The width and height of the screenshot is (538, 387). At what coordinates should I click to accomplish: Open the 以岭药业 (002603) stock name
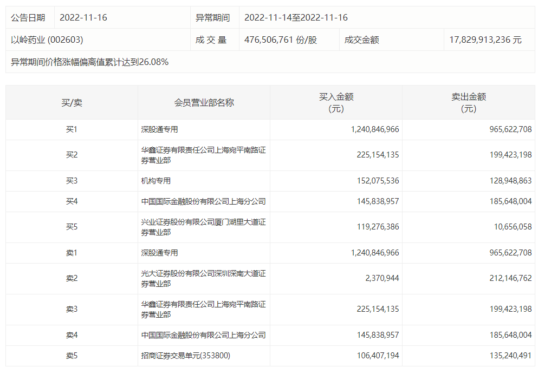[47, 40]
